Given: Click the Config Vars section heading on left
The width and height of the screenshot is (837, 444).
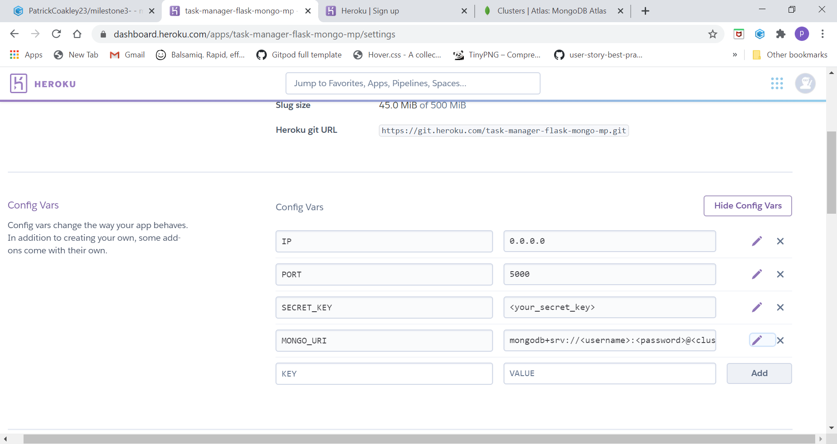Looking at the screenshot, I should [33, 205].
